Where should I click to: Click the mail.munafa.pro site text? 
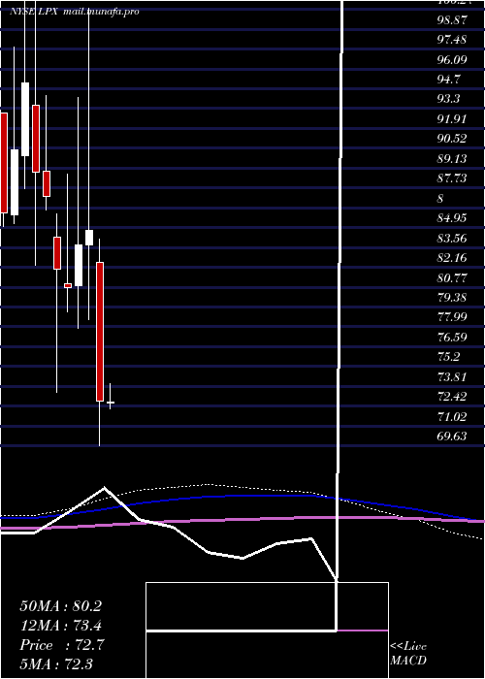click(101, 12)
